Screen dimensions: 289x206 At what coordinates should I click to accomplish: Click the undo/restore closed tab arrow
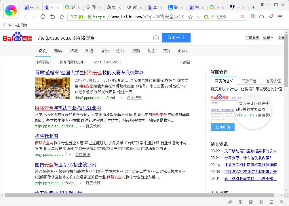point(52,17)
